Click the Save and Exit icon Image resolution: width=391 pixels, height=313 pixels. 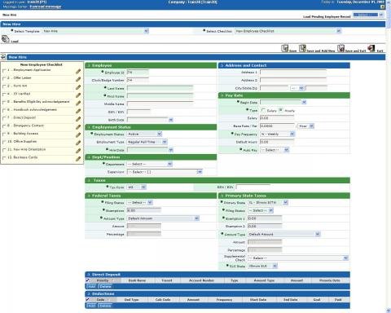340,48
